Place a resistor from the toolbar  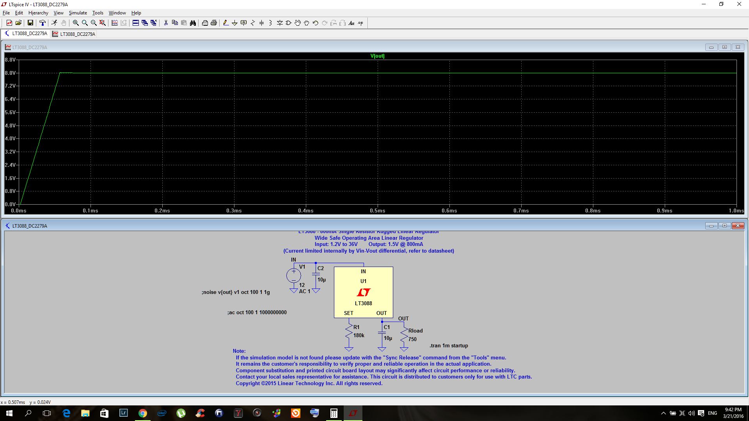click(253, 23)
